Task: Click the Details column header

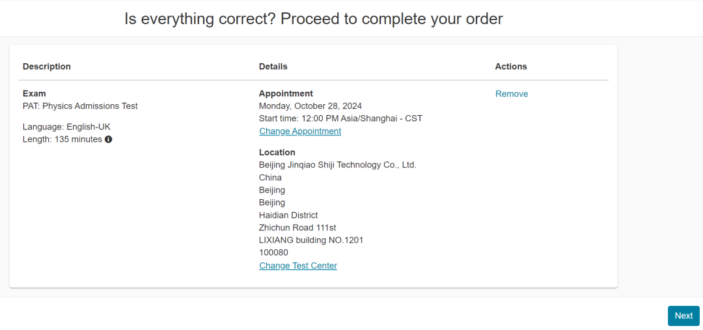Action: pyautogui.click(x=273, y=66)
